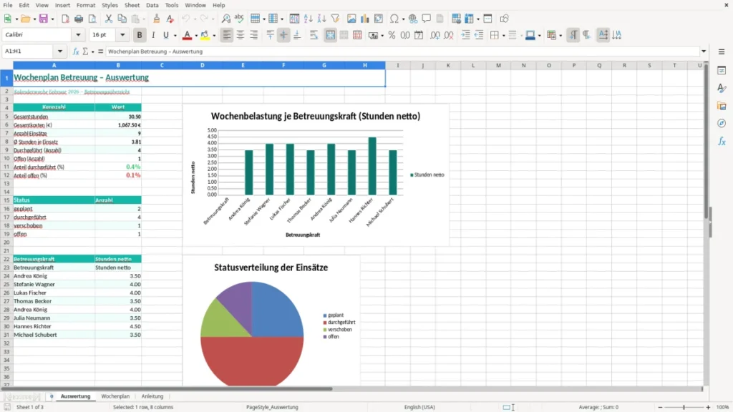Screen dimensions: 733x412
Task: Toggle Center Horizontally alignment
Action: tap(241, 35)
